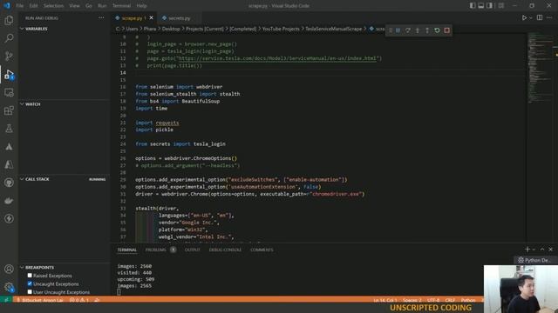Open the Manage gear menu
This screenshot has height=313, width=558.
pos(9,287)
